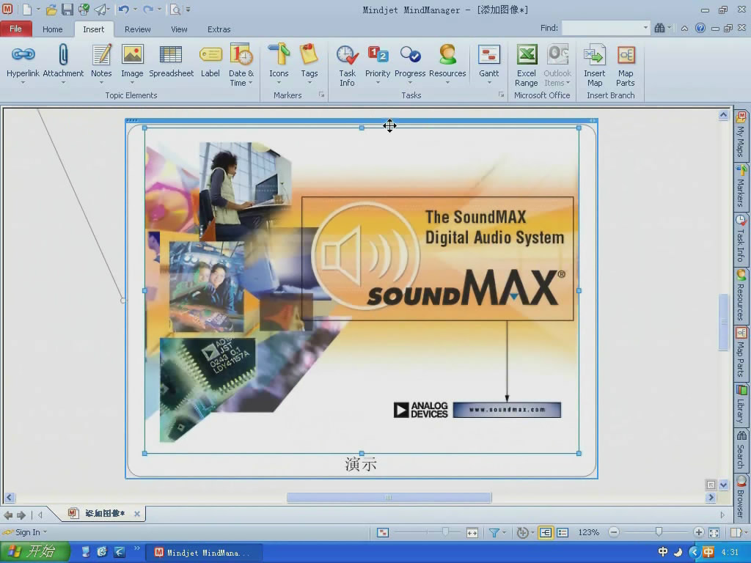Screen dimensions: 751x563
Task: Open the Library side pane tab
Action: [741, 405]
